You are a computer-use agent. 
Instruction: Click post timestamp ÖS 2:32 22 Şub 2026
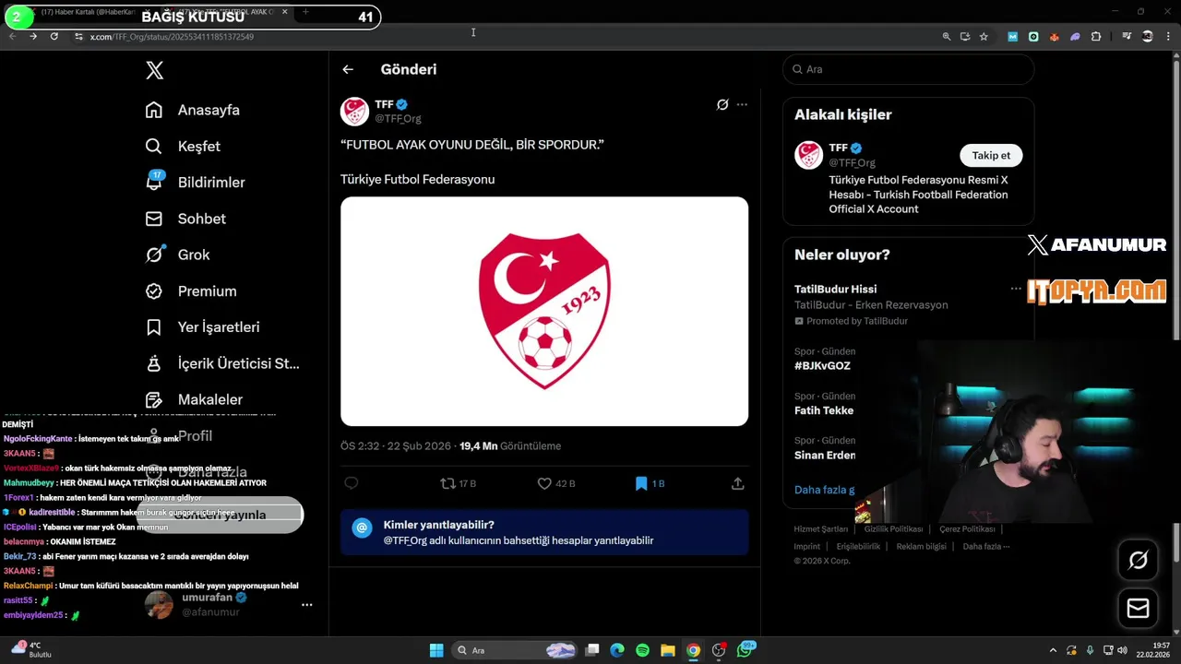pos(396,446)
